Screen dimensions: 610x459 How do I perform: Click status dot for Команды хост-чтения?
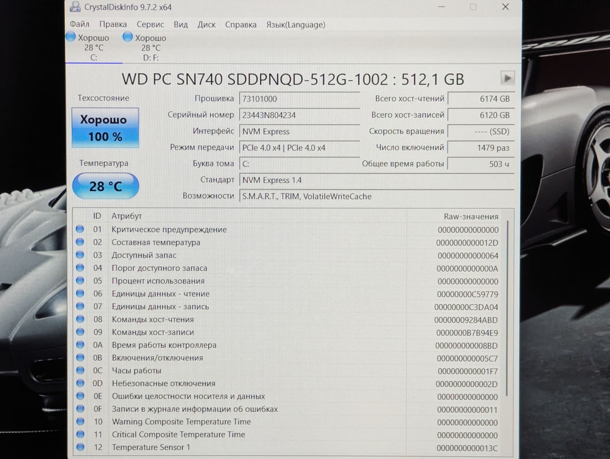(x=80, y=319)
